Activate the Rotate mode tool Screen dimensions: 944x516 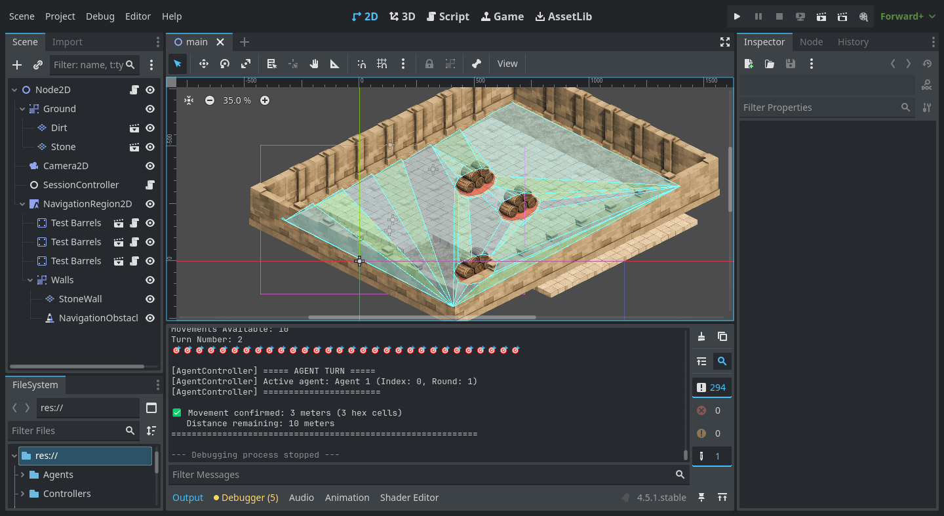pos(225,64)
